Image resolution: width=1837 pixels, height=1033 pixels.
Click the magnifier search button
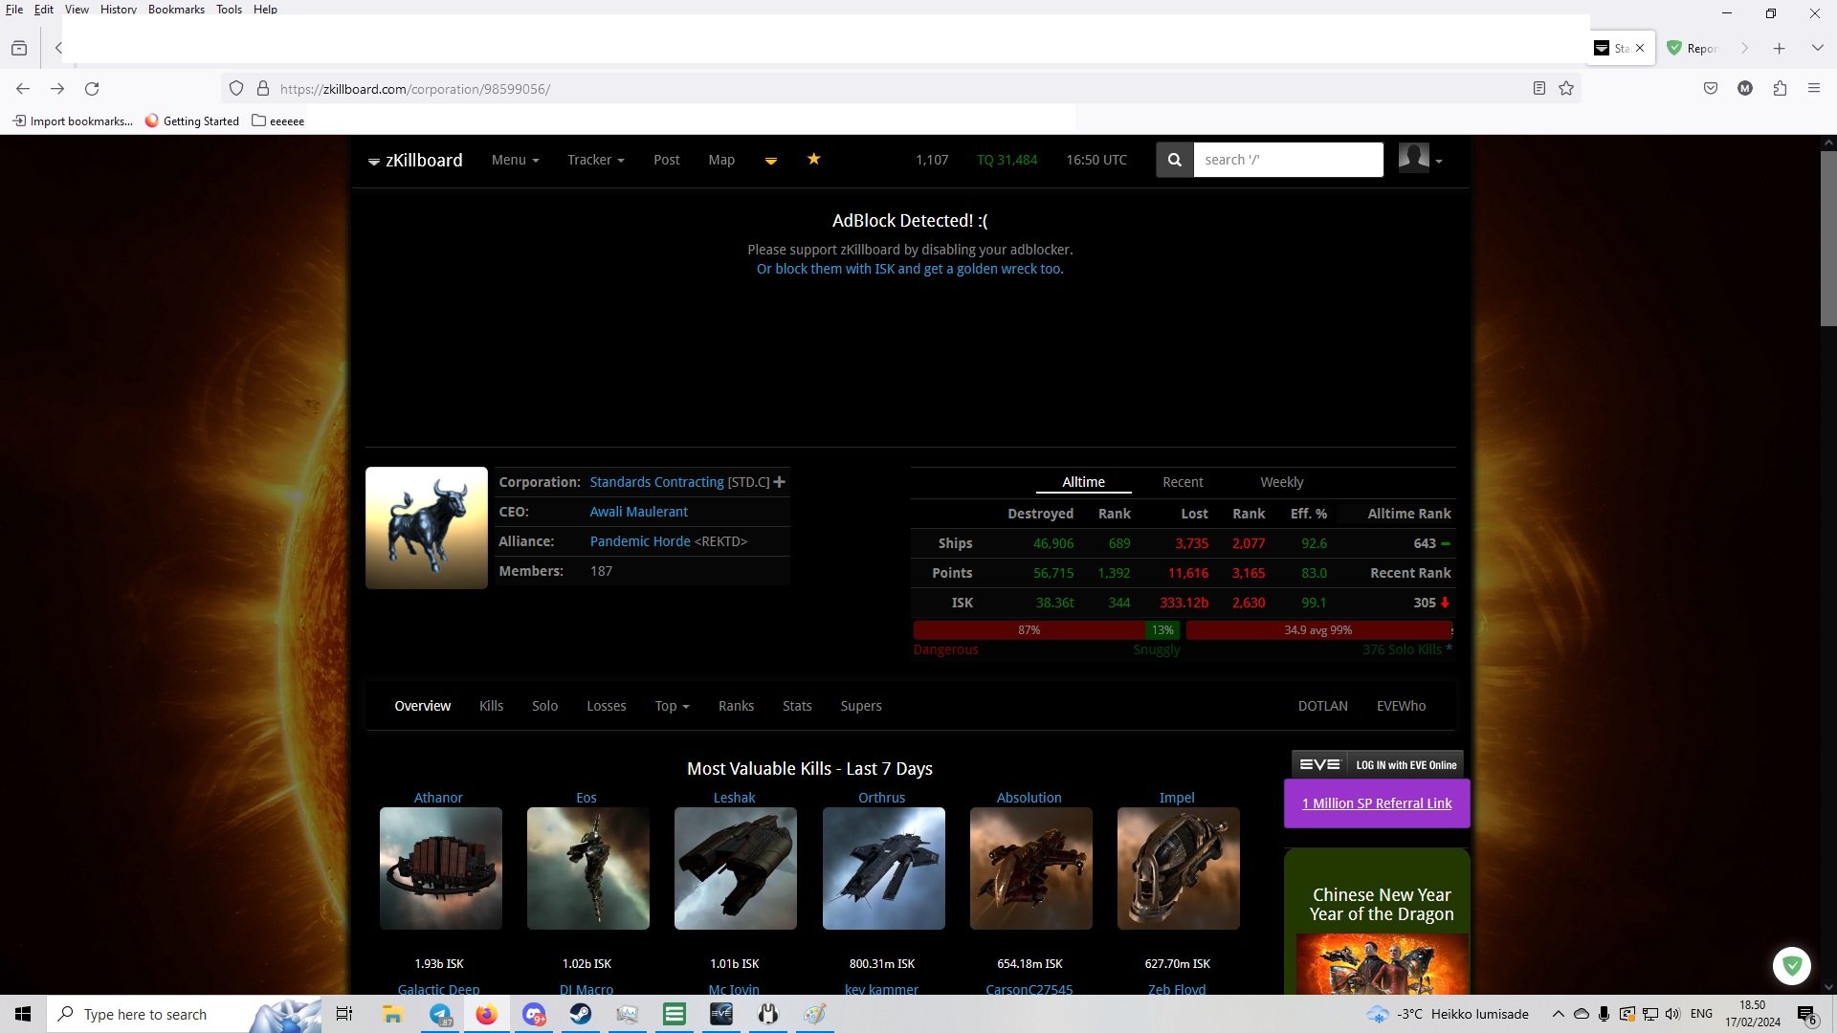[x=1174, y=160]
